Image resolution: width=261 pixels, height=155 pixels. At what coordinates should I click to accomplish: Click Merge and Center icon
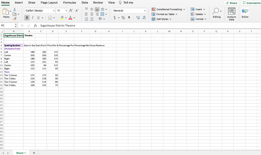coord(102,14)
